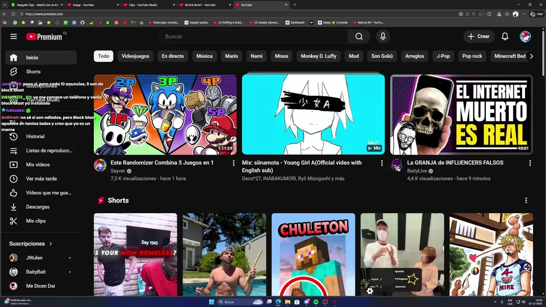
Task: Filter by Pop rock chip
Action: coord(472,56)
